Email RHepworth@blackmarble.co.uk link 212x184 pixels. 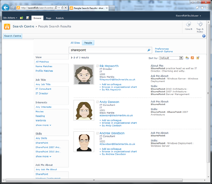117,79
